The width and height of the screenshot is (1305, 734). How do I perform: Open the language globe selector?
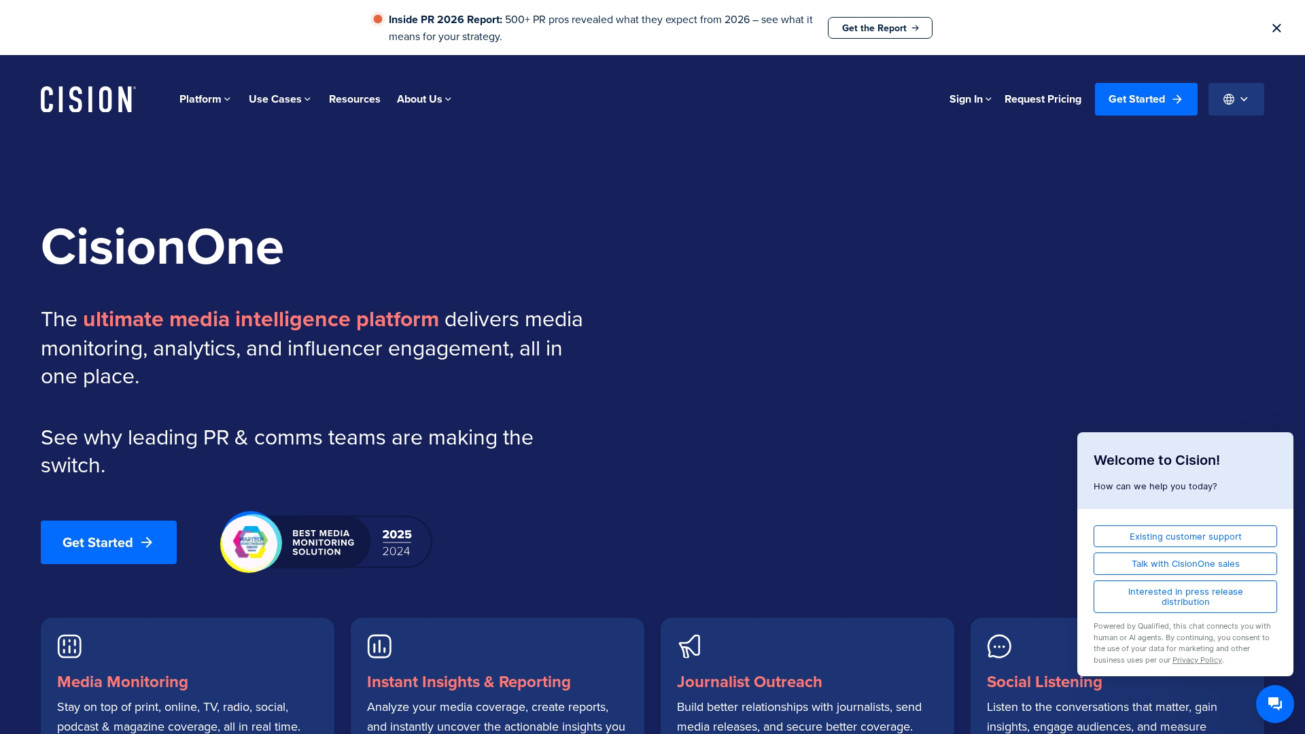[1236, 99]
